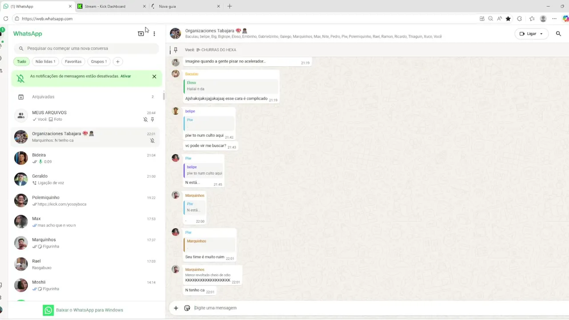Open the new chat icon in WhatsApp header
This screenshot has height=320, width=569.
click(x=141, y=34)
